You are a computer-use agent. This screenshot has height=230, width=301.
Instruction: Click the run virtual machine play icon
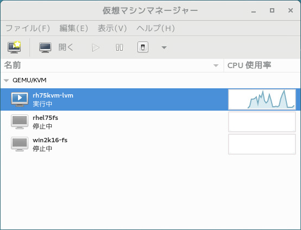click(95, 47)
